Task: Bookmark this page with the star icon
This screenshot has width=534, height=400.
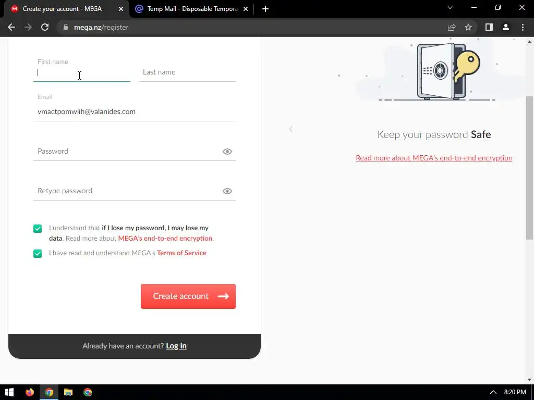Action: coord(468,27)
